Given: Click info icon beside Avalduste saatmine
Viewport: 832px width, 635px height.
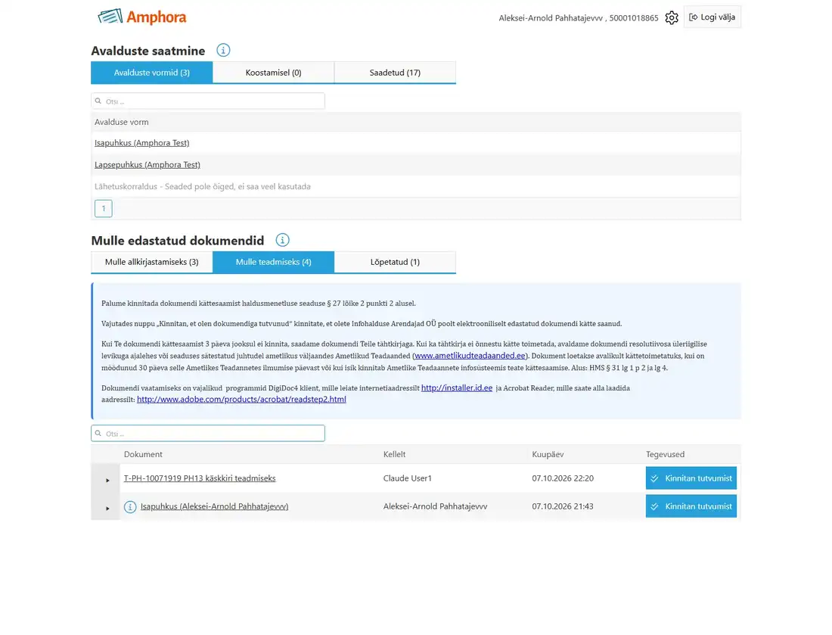Looking at the screenshot, I should coord(223,51).
